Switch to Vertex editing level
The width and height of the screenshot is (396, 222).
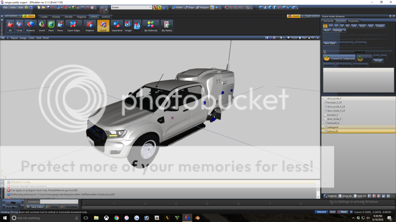point(178,7)
